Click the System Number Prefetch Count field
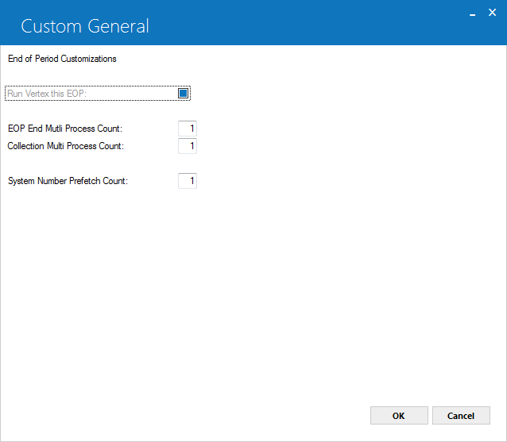Viewport: 507px width, 442px height. pyautogui.click(x=188, y=181)
